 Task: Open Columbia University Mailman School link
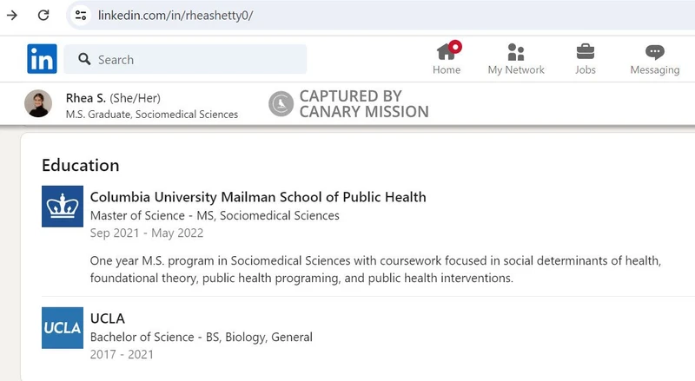(258, 197)
